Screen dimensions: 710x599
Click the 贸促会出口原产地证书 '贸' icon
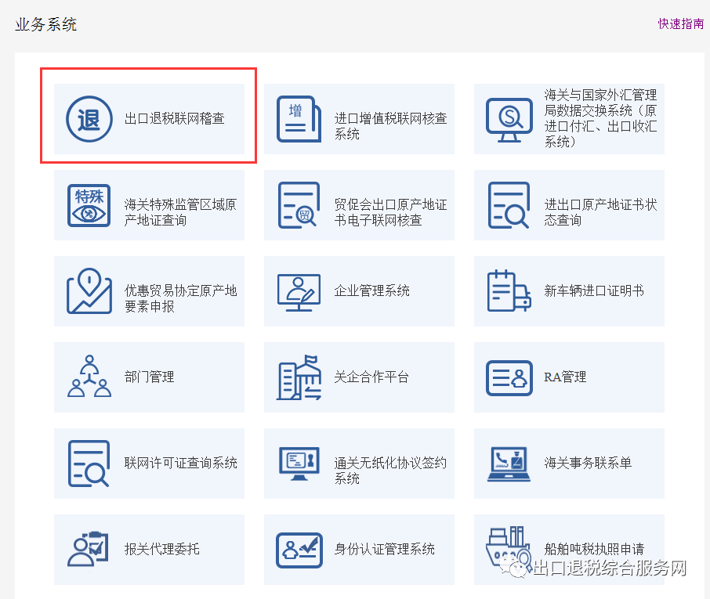pos(299,205)
